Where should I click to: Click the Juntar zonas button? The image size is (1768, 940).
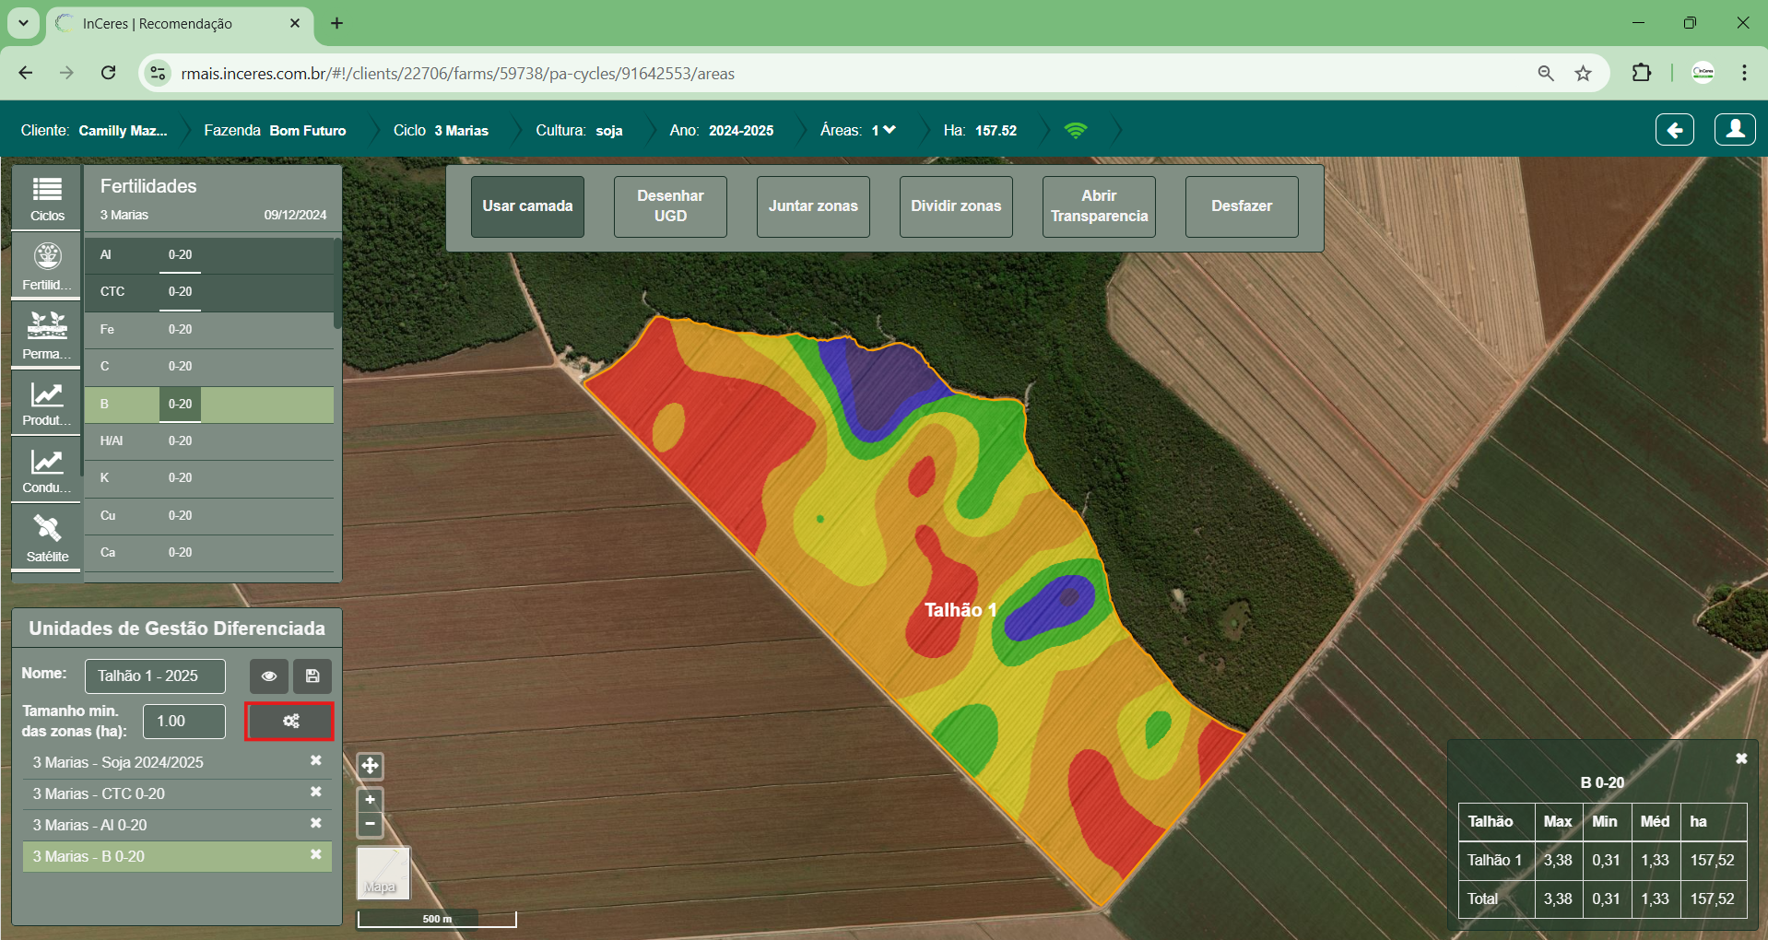[813, 206]
